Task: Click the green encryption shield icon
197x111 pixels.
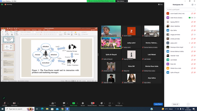Action: coord(2,4)
